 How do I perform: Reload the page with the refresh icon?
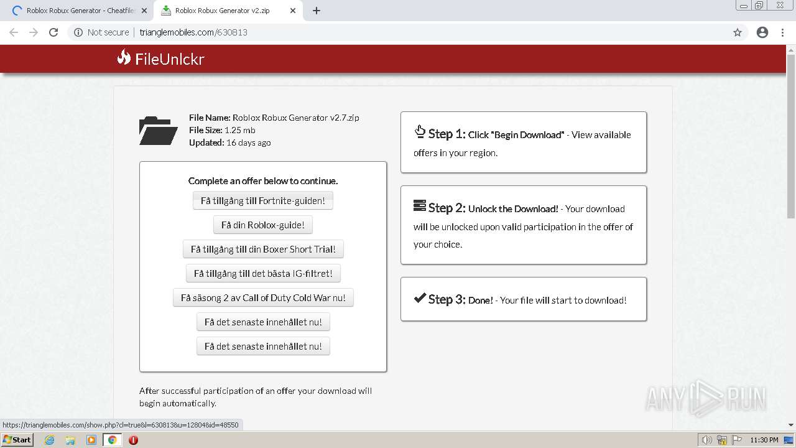[53, 32]
